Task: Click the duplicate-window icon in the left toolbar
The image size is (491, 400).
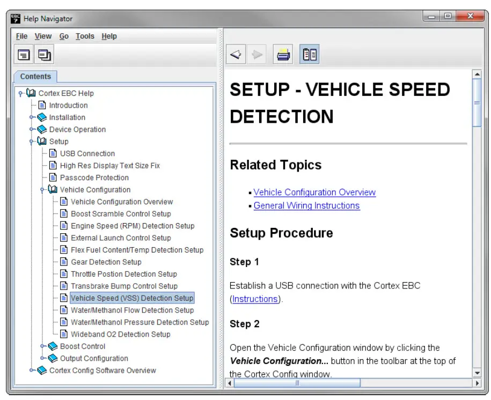Action: click(x=43, y=54)
